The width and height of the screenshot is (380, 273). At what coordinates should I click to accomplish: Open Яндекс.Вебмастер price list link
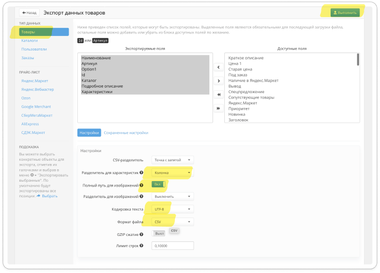point(38,89)
